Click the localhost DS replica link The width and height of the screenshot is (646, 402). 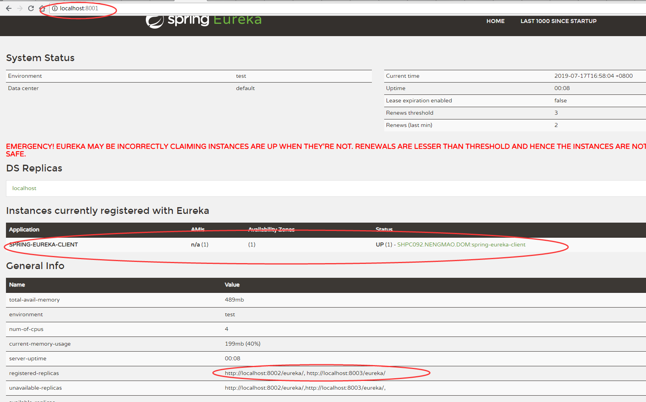click(x=24, y=188)
